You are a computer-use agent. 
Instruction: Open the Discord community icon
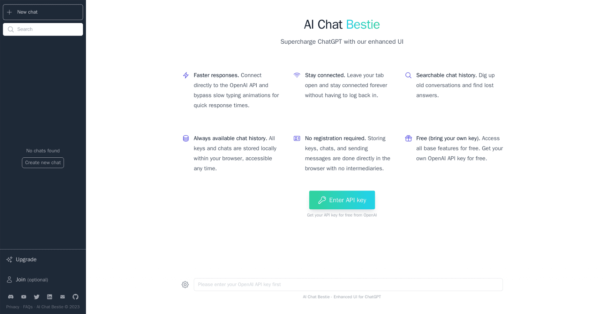(x=11, y=297)
